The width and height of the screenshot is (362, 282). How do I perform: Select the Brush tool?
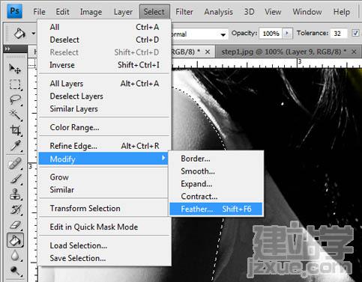(x=15, y=179)
